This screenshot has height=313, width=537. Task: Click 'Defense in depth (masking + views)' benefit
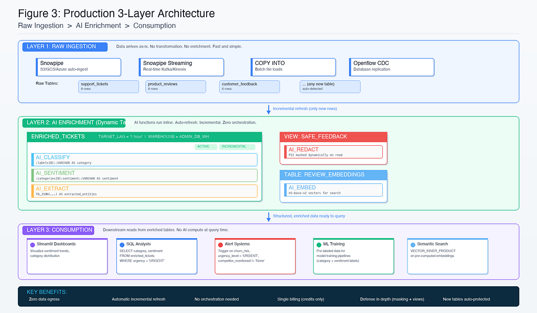point(392,299)
